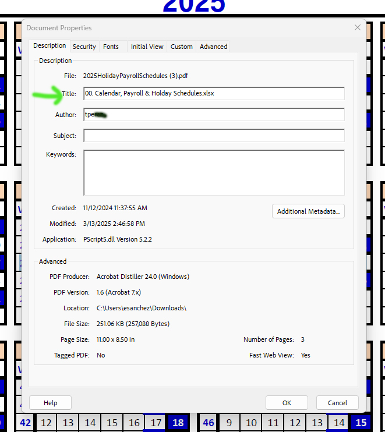Open Additional Metadata dialog
Screen dimensions: 385x432
[308, 211]
